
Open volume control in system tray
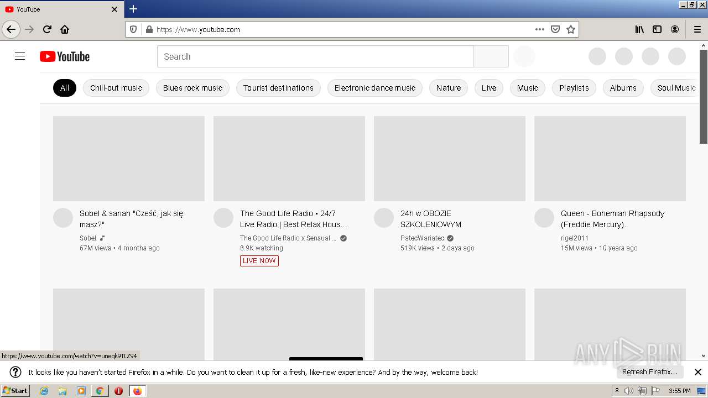[629, 391]
